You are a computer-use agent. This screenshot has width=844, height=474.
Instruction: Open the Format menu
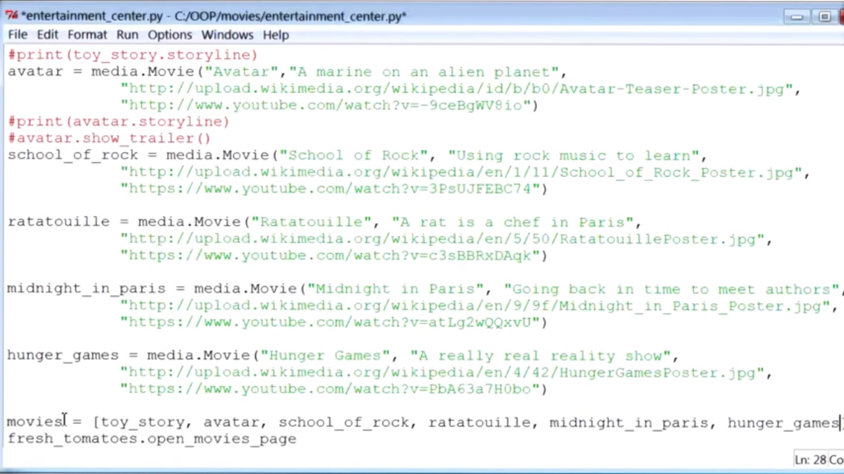87,35
